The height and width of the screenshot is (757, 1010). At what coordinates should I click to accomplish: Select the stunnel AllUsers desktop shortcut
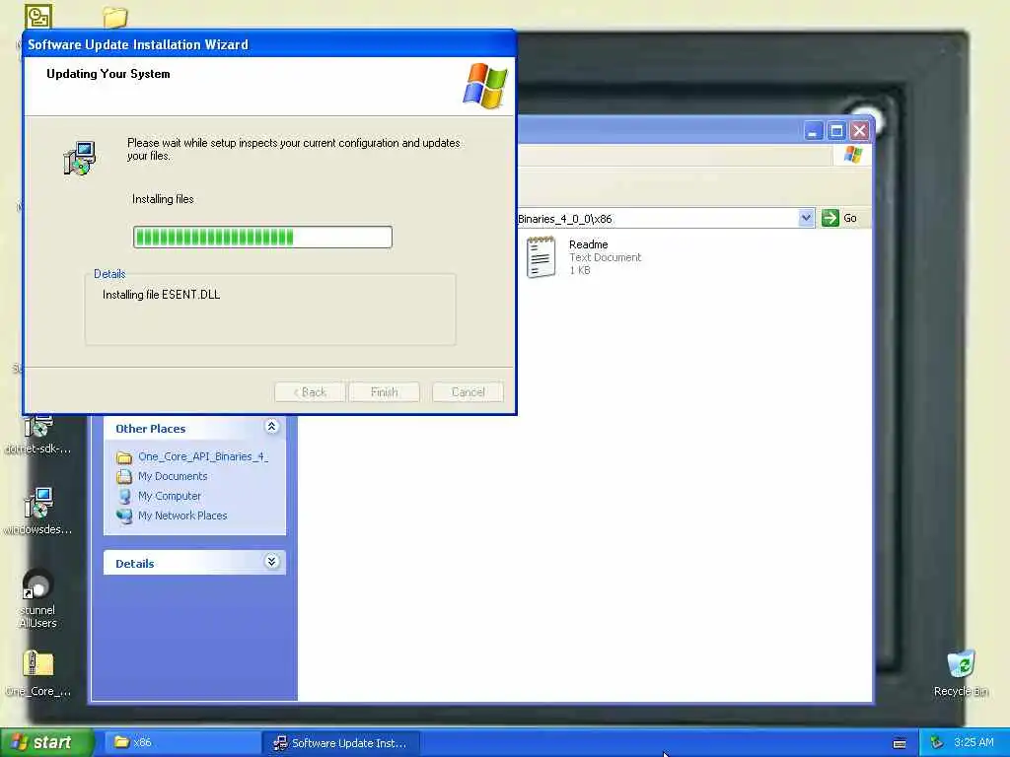pos(37,598)
